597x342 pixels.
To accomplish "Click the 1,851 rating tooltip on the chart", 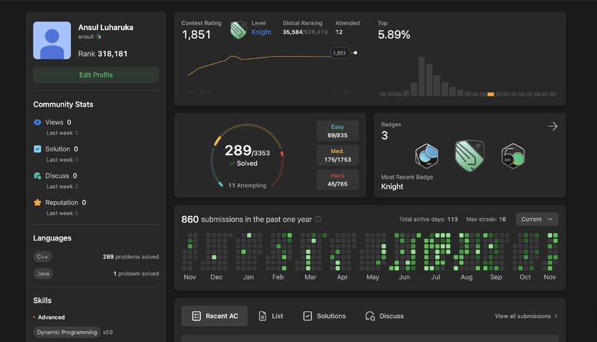I will (340, 53).
